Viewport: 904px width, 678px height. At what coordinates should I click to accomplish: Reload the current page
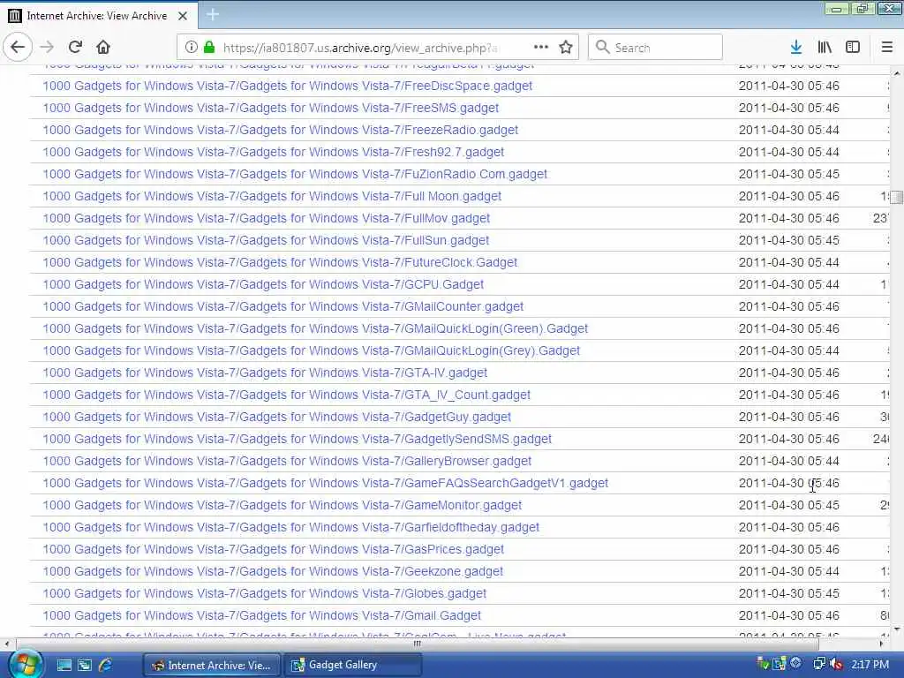click(75, 48)
